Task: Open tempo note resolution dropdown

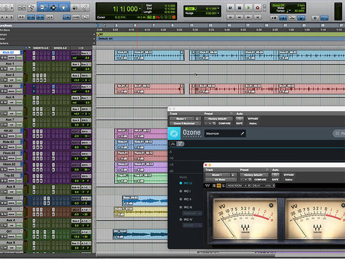Action: coord(290,11)
